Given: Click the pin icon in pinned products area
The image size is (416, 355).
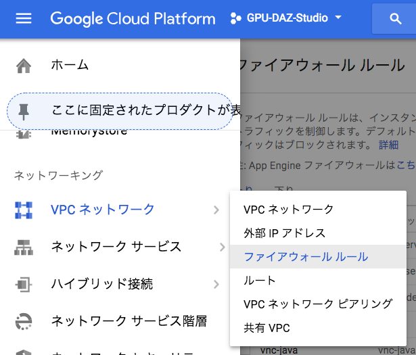Looking at the screenshot, I should pos(24,112).
